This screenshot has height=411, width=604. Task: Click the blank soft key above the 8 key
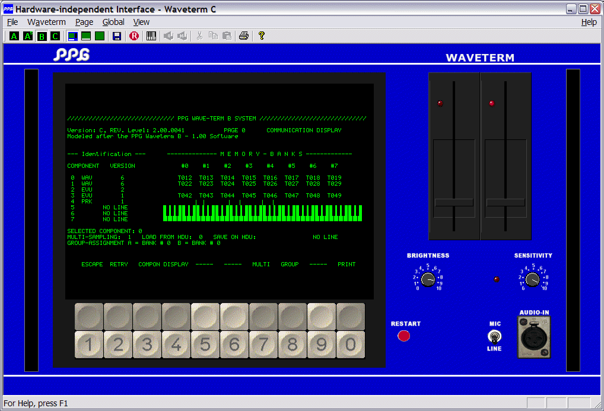click(293, 317)
